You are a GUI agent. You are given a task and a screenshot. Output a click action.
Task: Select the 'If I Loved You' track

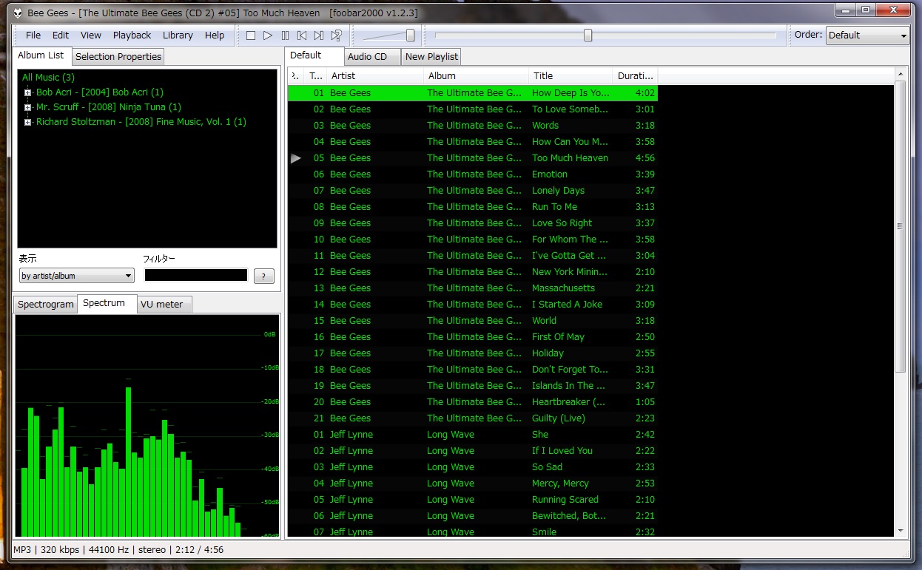pos(472,451)
